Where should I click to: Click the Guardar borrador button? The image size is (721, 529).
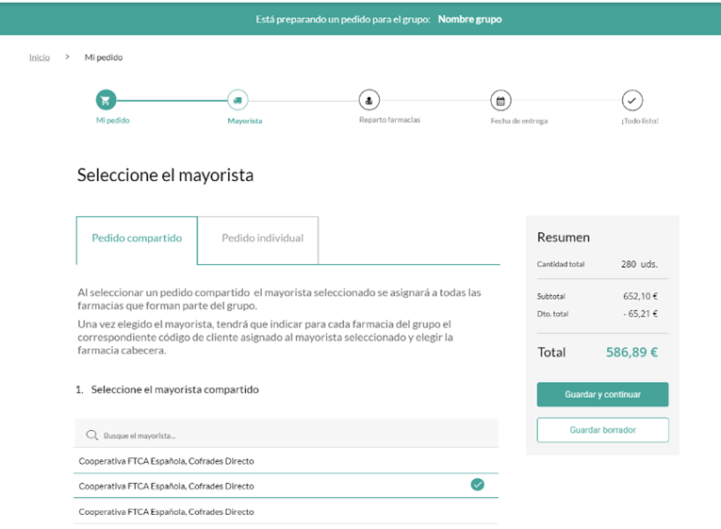[x=602, y=430]
